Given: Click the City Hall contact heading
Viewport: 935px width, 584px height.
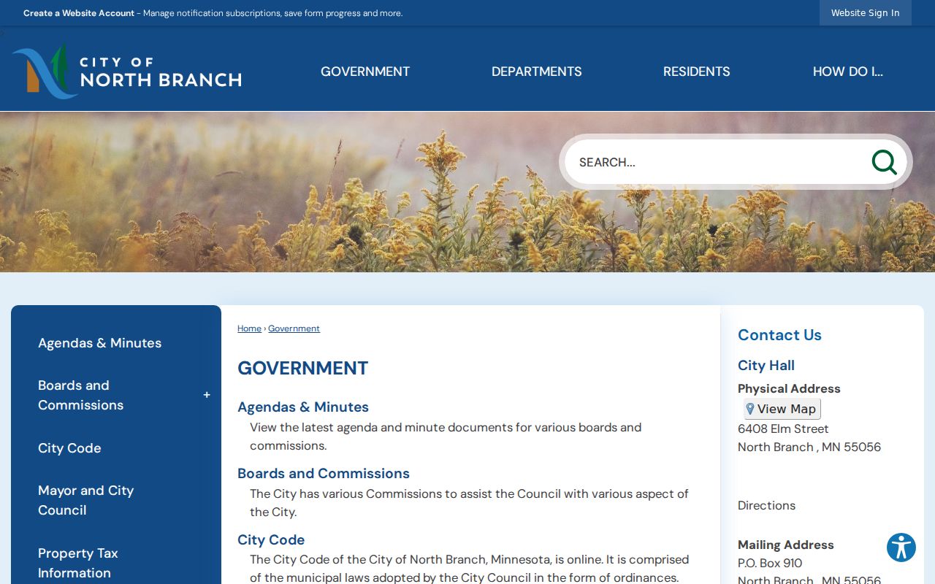Looking at the screenshot, I should pyautogui.click(x=766, y=365).
